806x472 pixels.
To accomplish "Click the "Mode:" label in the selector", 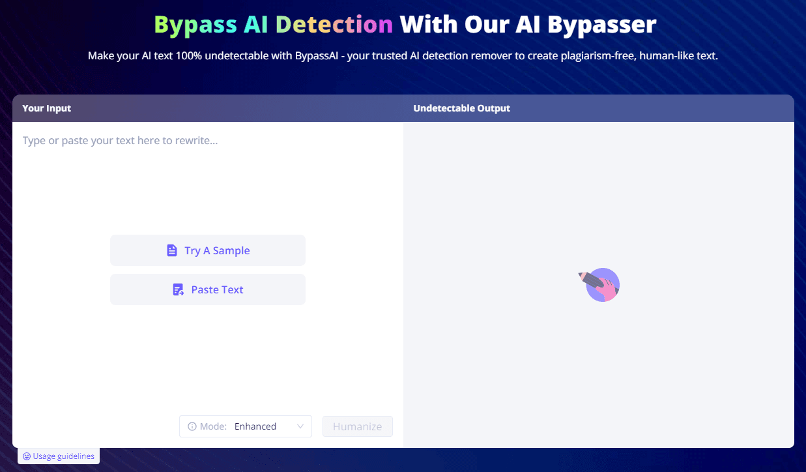I will pos(213,426).
